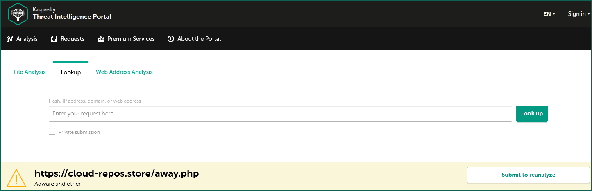Click the Kaspersky hexagon logo icon

click(x=18, y=13)
